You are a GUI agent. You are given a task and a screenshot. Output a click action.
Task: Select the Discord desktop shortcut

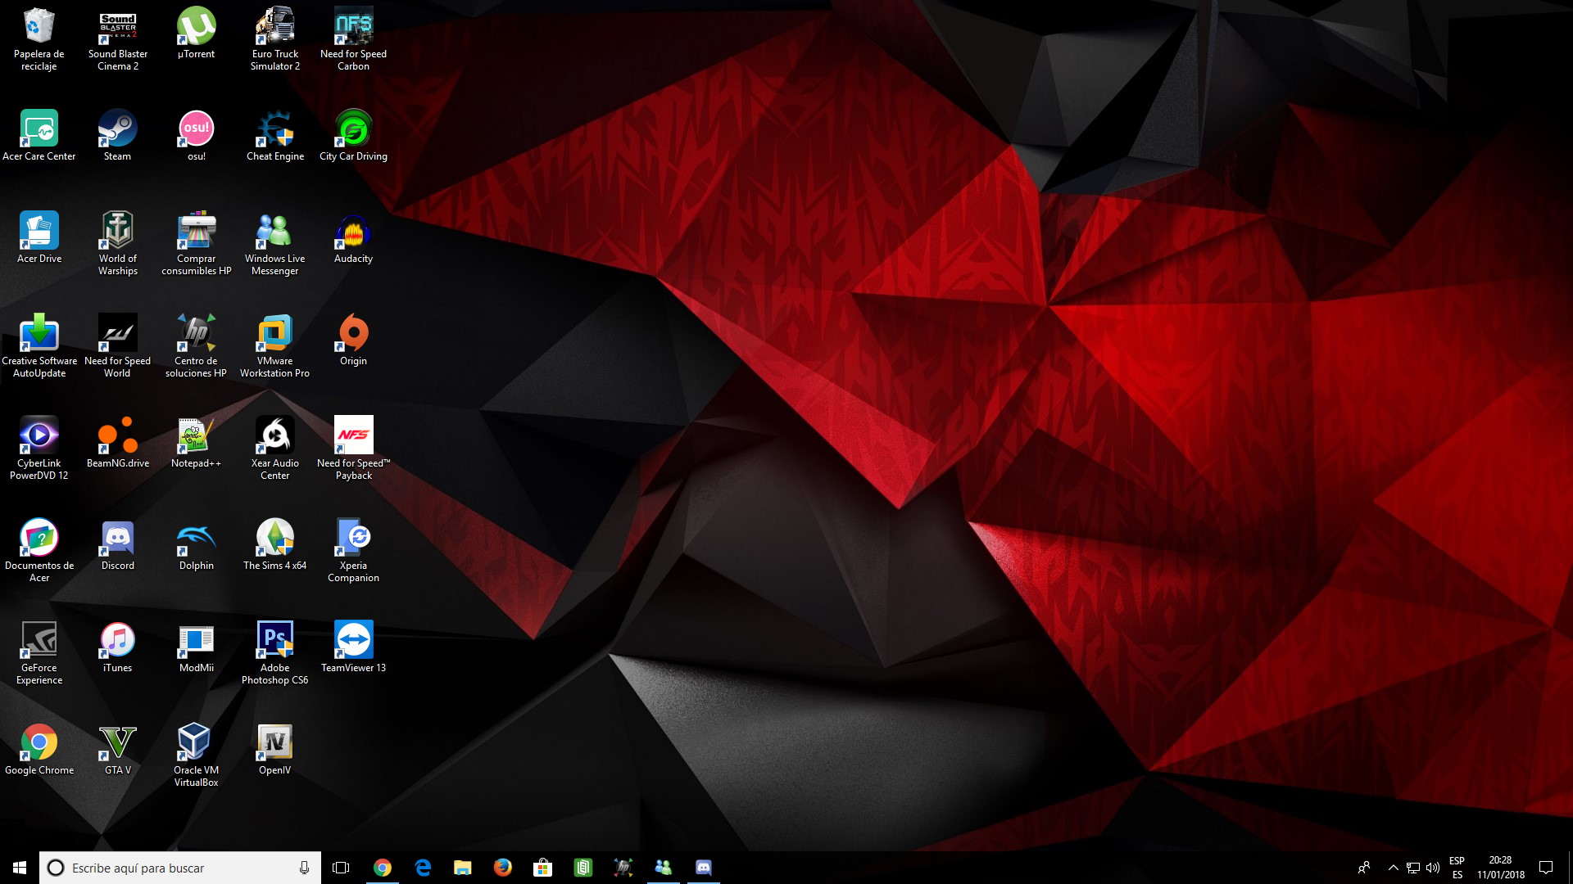(118, 544)
